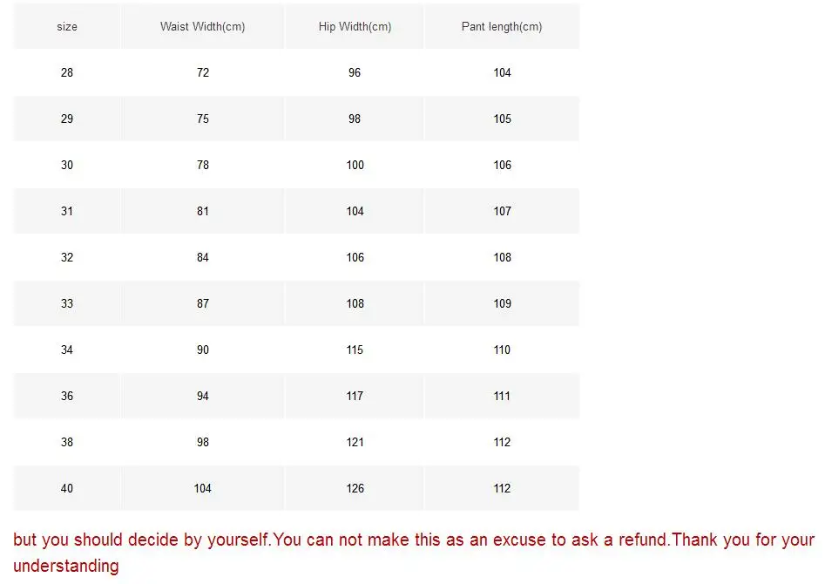Click the size 38 row label

pyautogui.click(x=67, y=442)
